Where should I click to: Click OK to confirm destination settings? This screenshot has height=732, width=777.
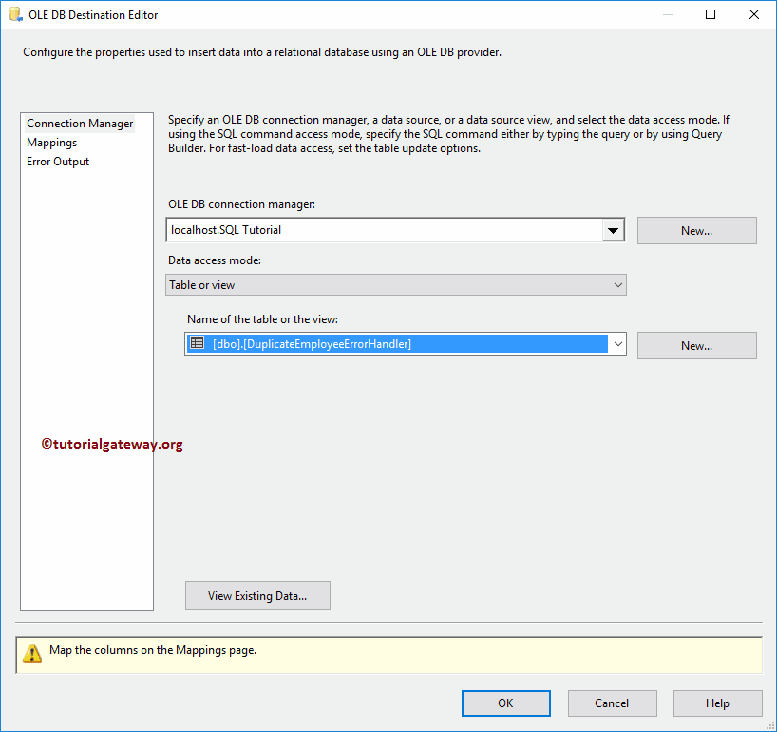505,703
